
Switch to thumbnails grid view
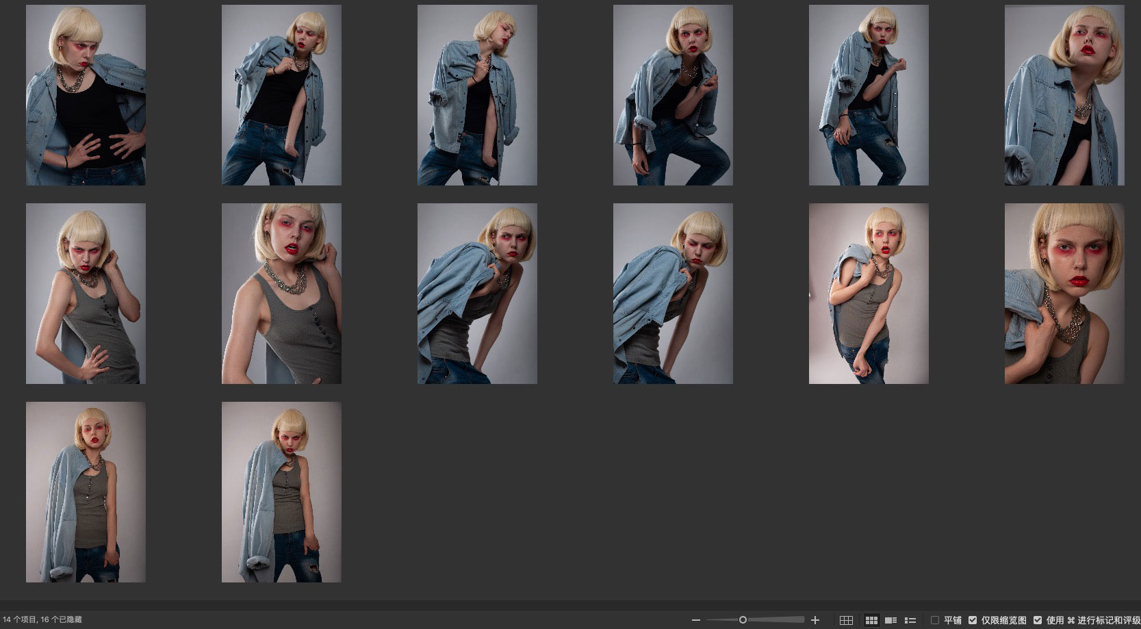point(871,620)
